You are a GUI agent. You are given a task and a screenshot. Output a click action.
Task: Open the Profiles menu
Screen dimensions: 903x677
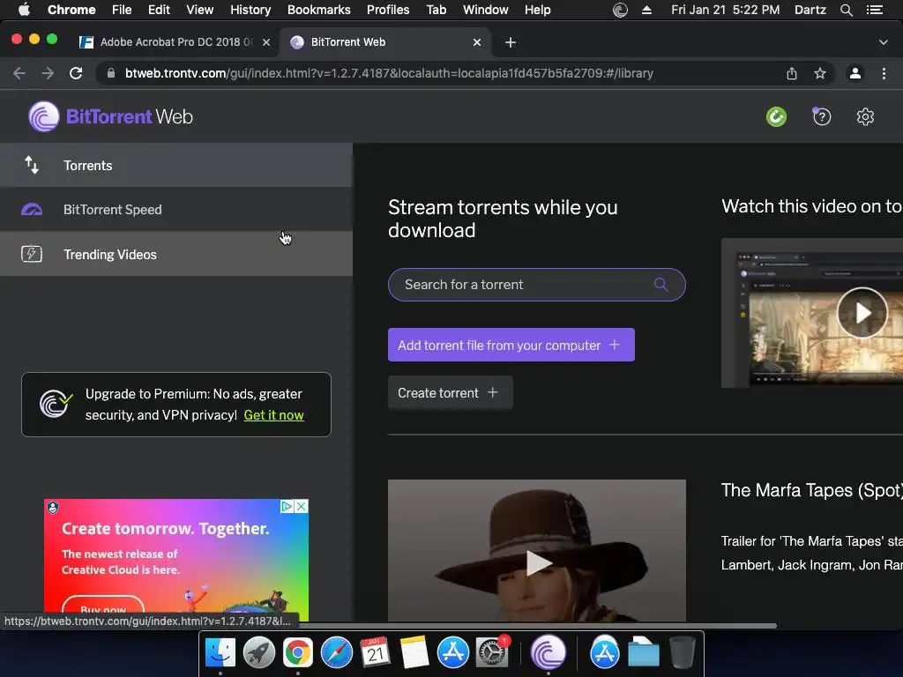click(388, 10)
